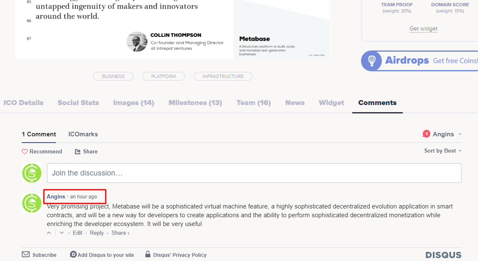Click Collin Thompson's profile photo
This screenshot has height=261, width=478.
(x=137, y=42)
